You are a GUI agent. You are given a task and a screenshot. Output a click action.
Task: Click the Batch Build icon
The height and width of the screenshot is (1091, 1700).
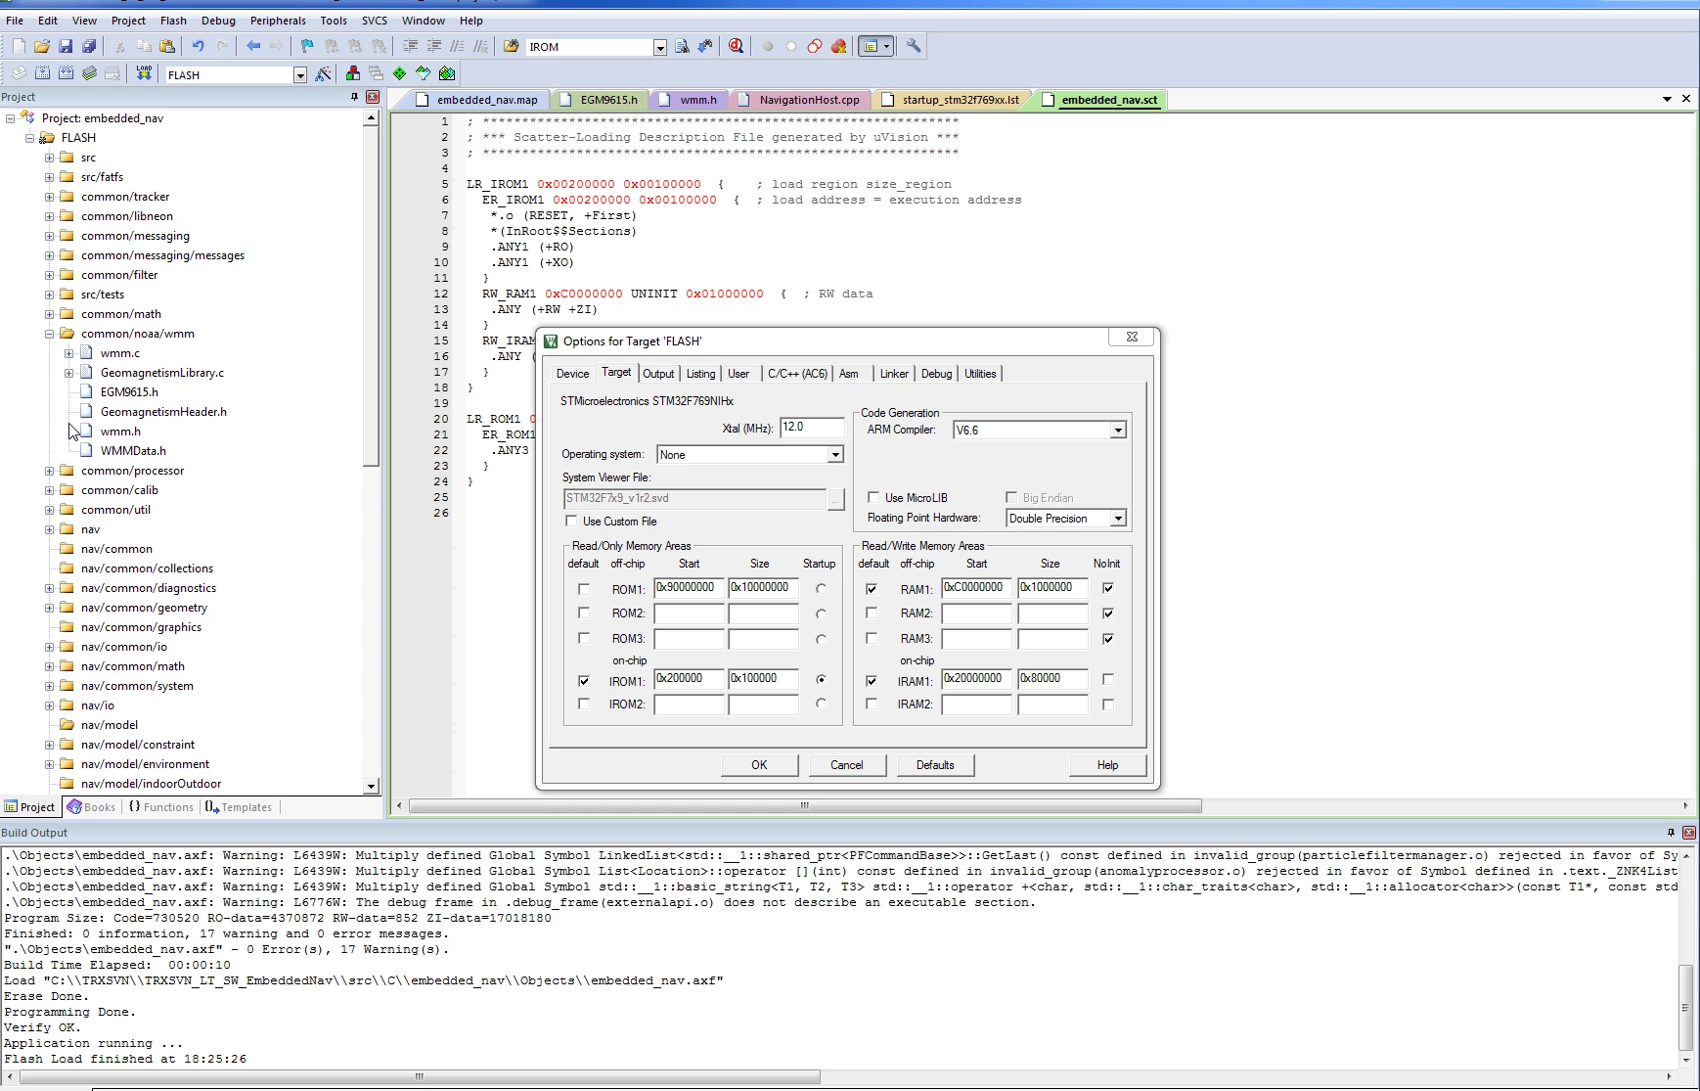tap(89, 73)
